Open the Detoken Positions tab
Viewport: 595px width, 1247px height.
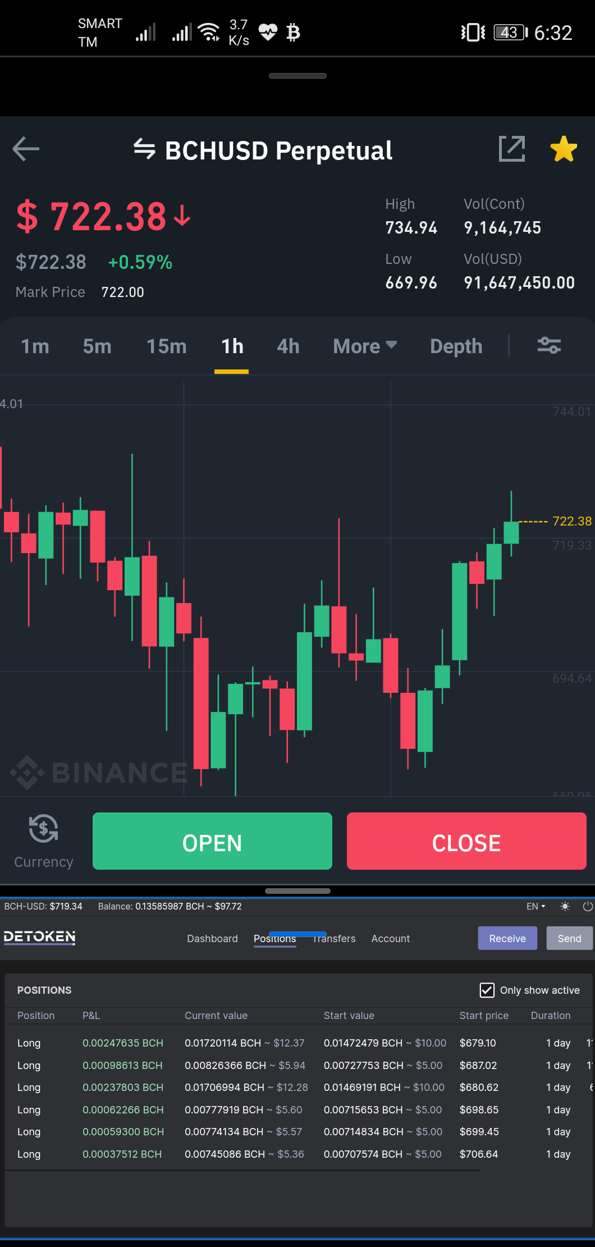pyautogui.click(x=274, y=939)
